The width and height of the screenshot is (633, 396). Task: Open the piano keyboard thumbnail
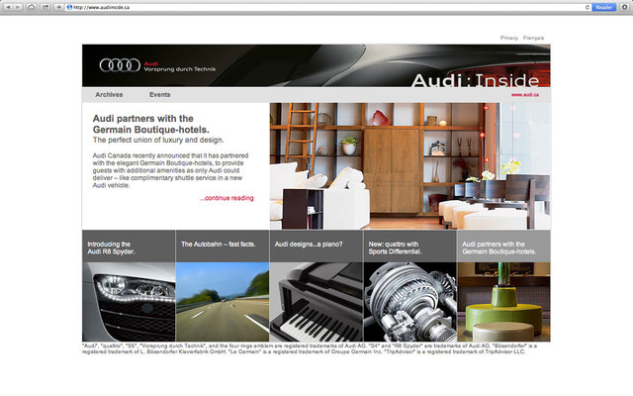pyautogui.click(x=316, y=302)
